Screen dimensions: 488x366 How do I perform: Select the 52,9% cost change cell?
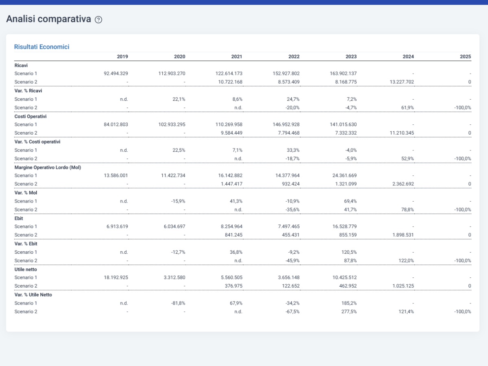point(408,159)
